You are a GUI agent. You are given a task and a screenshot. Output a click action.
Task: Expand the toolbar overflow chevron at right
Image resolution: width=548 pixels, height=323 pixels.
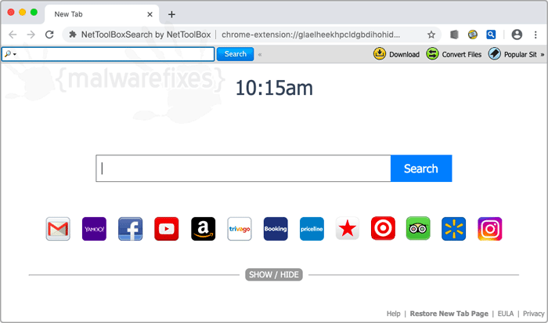click(543, 55)
